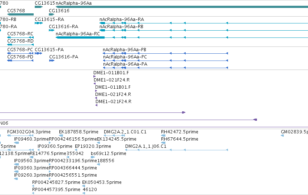Click the teal CG13616 gene arrow glyph
308x195 pixels.
click(52, 14)
